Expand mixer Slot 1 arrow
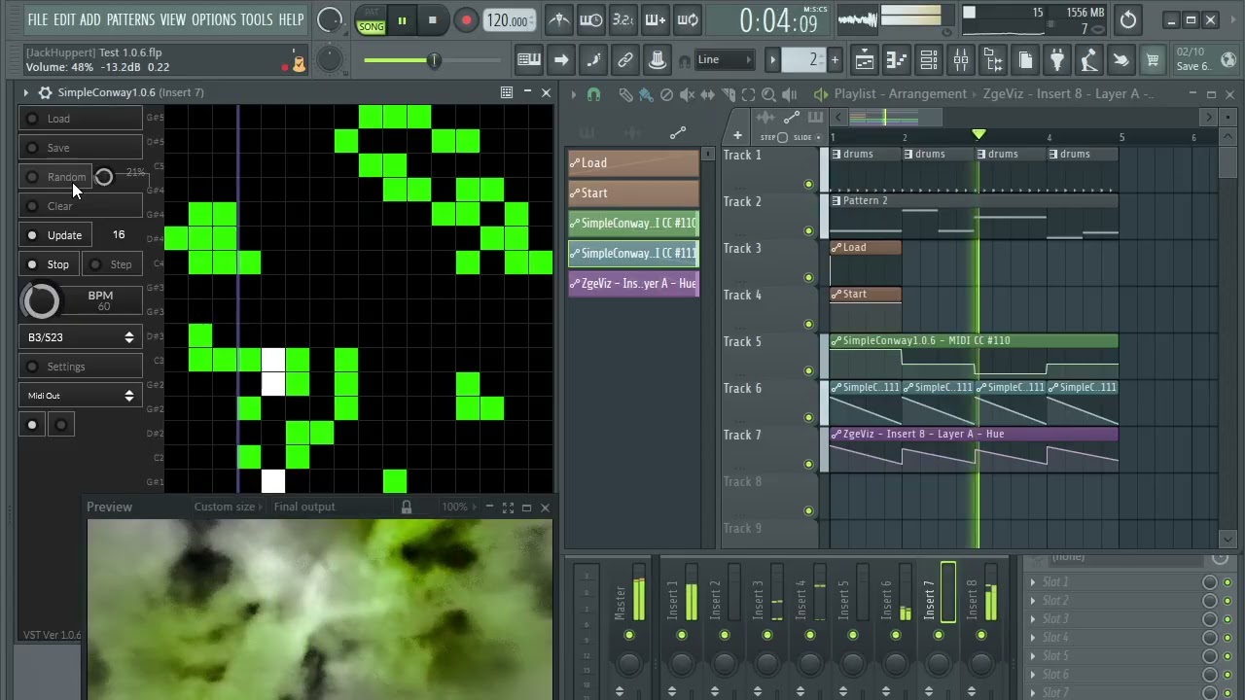1245x700 pixels. pos(1033,583)
